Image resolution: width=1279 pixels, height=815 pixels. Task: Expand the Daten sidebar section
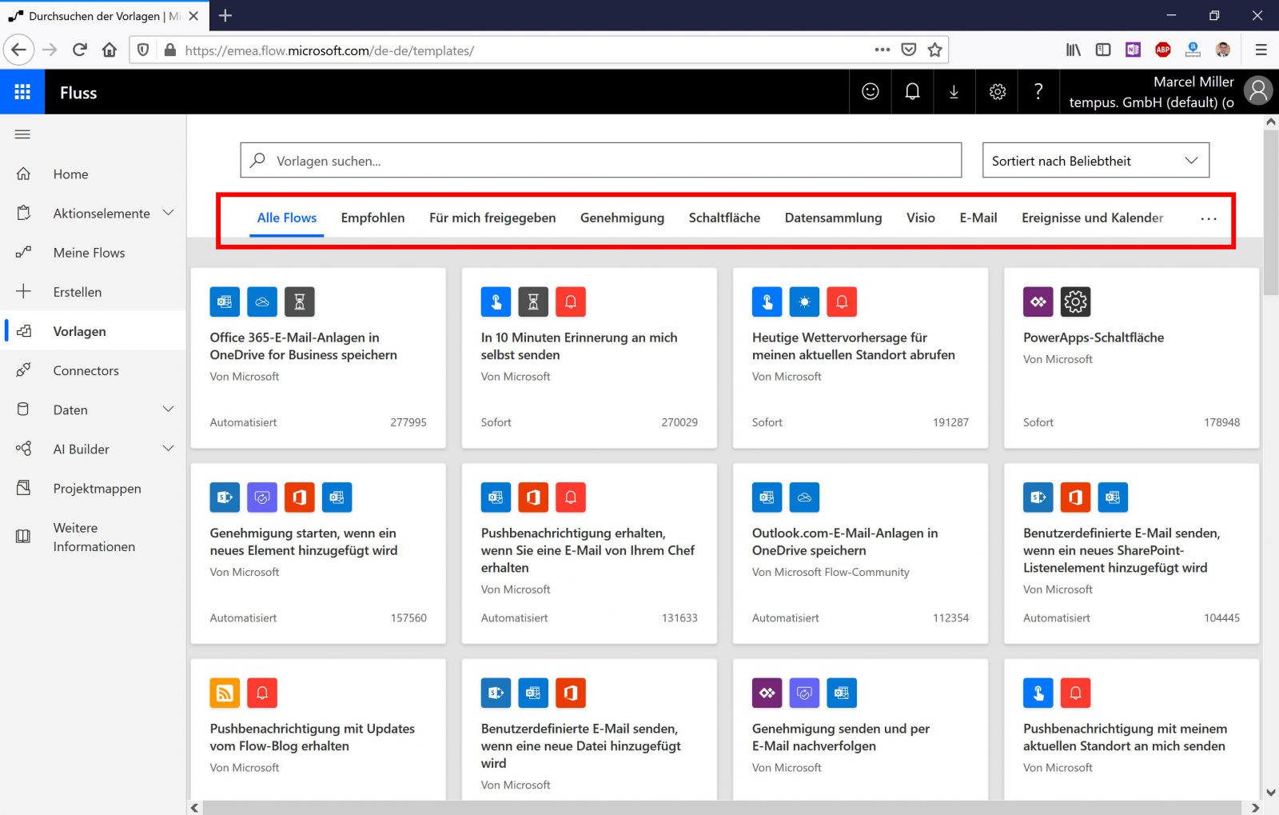(x=168, y=409)
